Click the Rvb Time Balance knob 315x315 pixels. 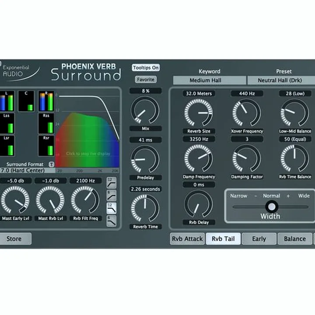[x=295, y=158]
